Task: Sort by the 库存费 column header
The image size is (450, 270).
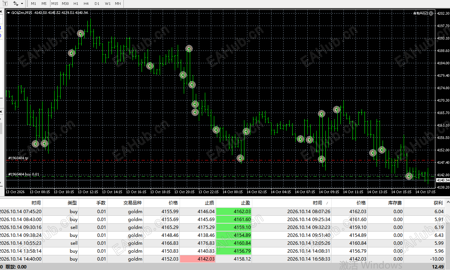Action: [x=386, y=203]
